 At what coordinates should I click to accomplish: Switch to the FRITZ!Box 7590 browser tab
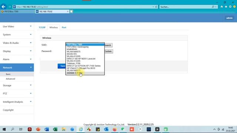point(17,11)
